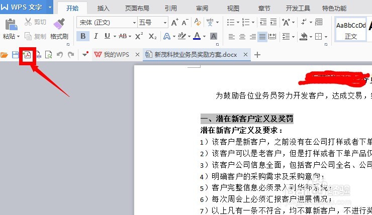Expand the 粘贴 paste options arrow
Screen dimensions: 372x215
18,37
